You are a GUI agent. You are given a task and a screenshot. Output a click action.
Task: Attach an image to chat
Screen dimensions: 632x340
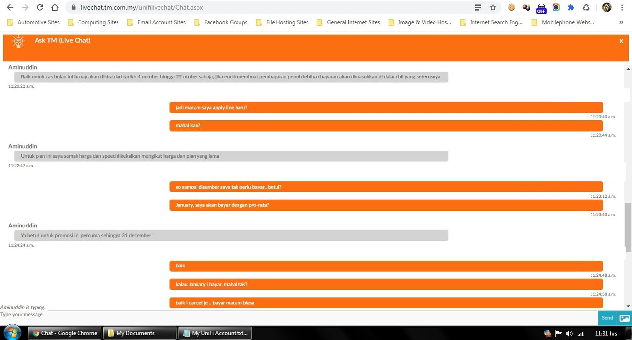[x=625, y=318]
